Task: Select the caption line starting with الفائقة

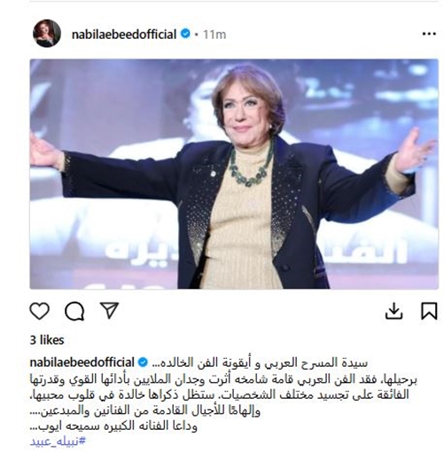Action: [220, 394]
